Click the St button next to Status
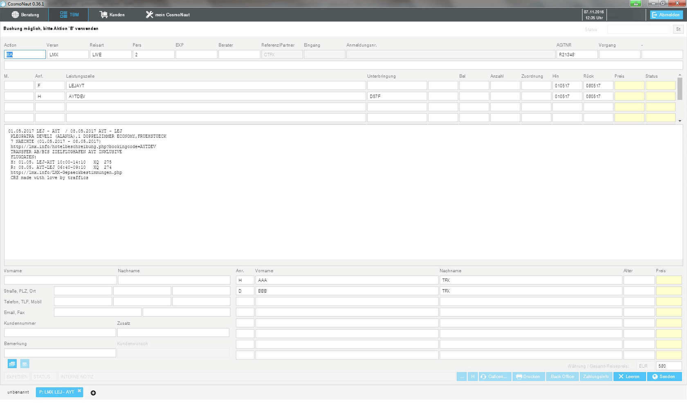The height and width of the screenshot is (409, 687). point(678,29)
